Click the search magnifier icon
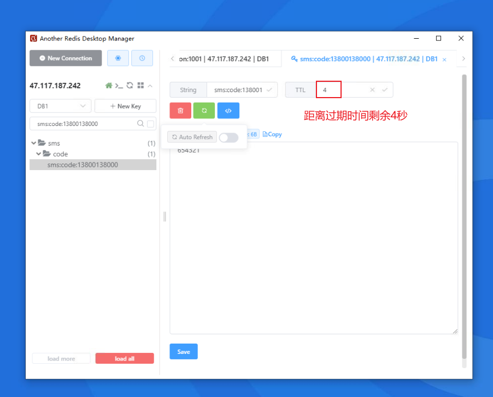The height and width of the screenshot is (397, 493). click(140, 124)
